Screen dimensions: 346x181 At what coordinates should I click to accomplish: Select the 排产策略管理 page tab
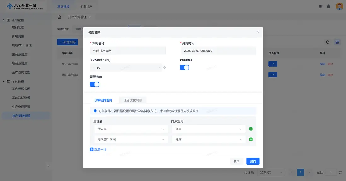coord(77,17)
